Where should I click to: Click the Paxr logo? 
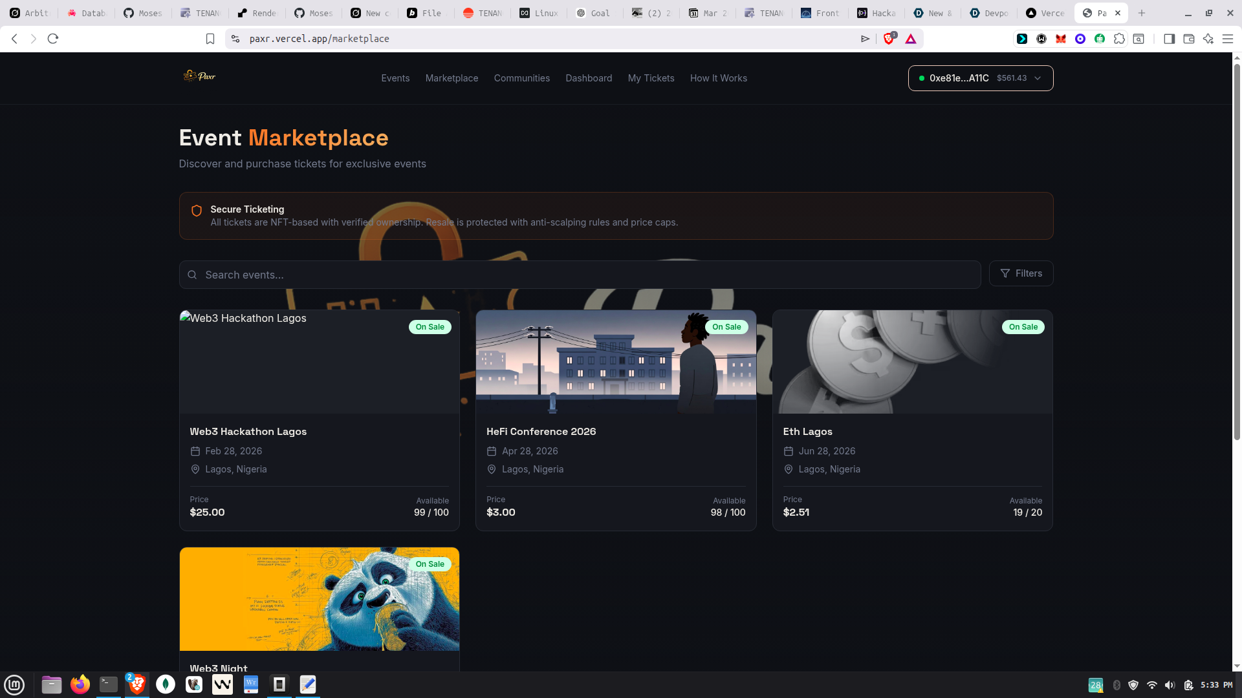[x=199, y=76]
